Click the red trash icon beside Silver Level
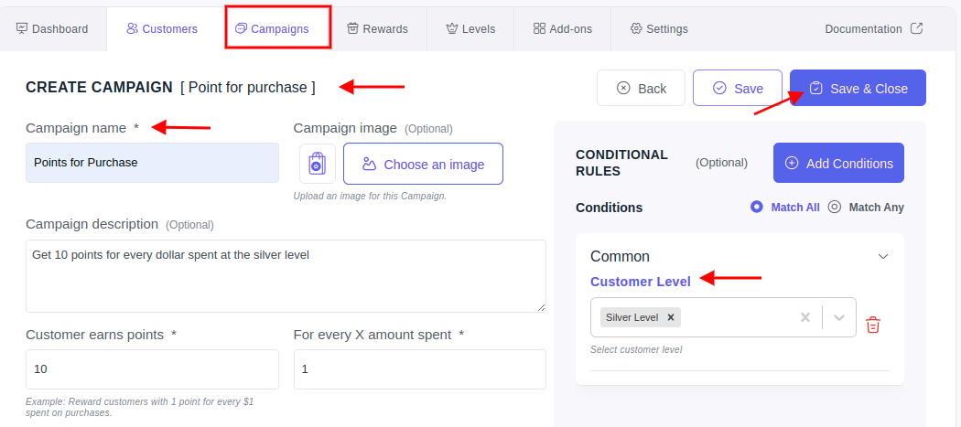This screenshot has height=427, width=961. [873, 325]
